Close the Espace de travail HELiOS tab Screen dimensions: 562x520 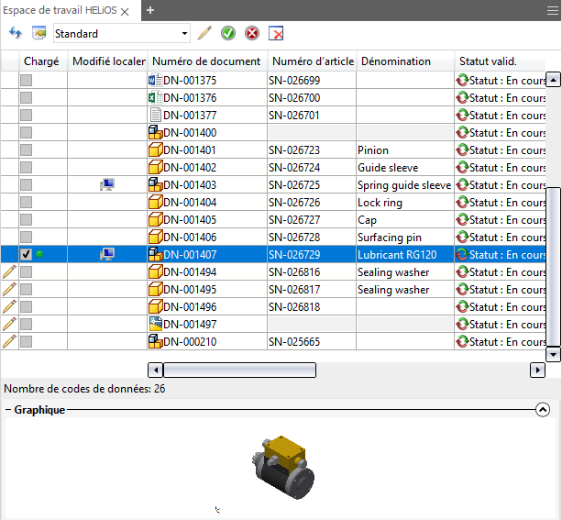125,12
